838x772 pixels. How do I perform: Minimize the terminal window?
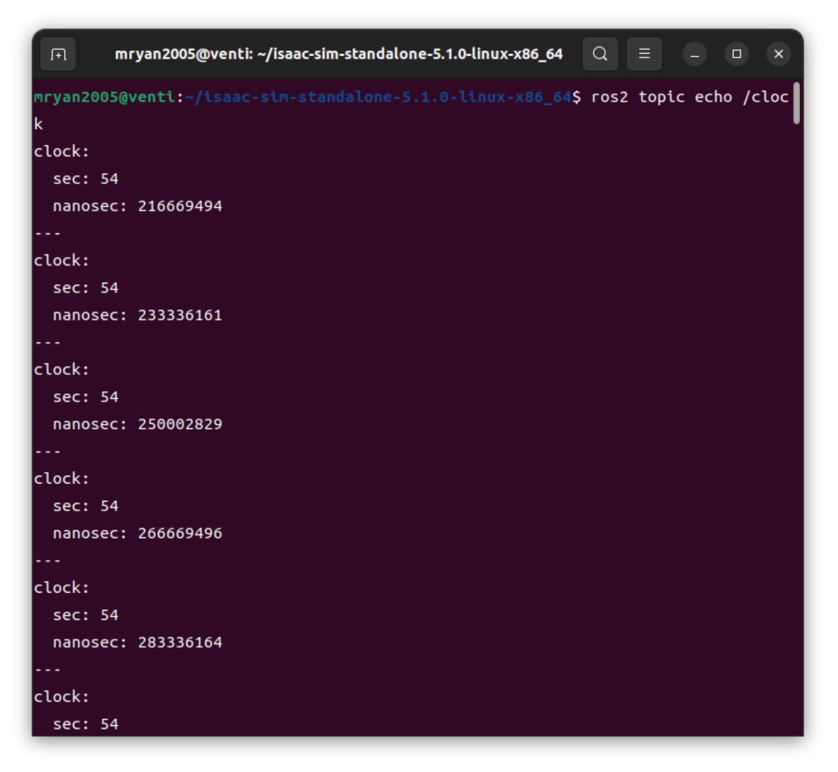point(694,54)
